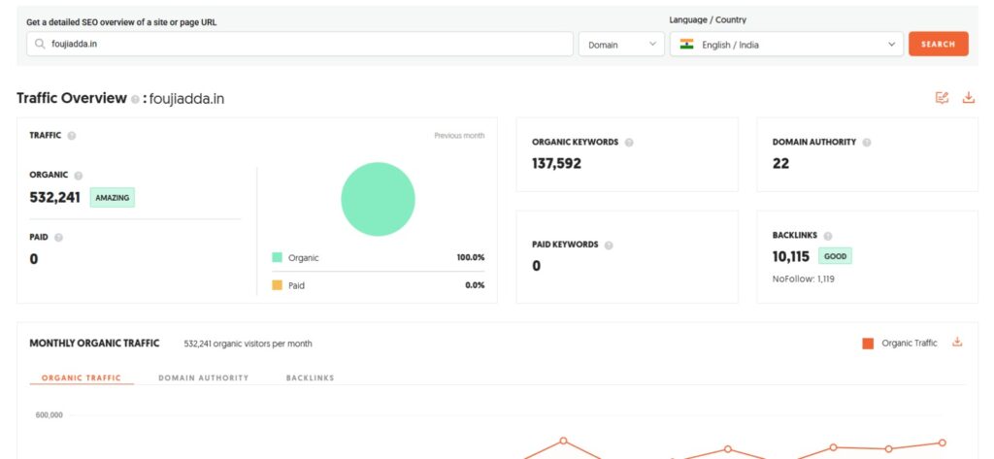Click the yellow Paid legend swatch
Image resolution: width=994 pixels, height=459 pixels.
277,285
